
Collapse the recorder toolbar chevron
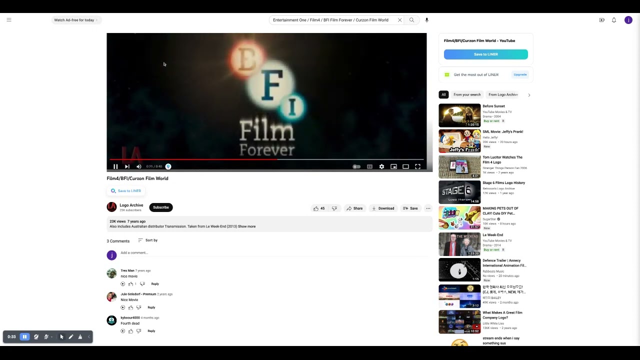click(89, 337)
